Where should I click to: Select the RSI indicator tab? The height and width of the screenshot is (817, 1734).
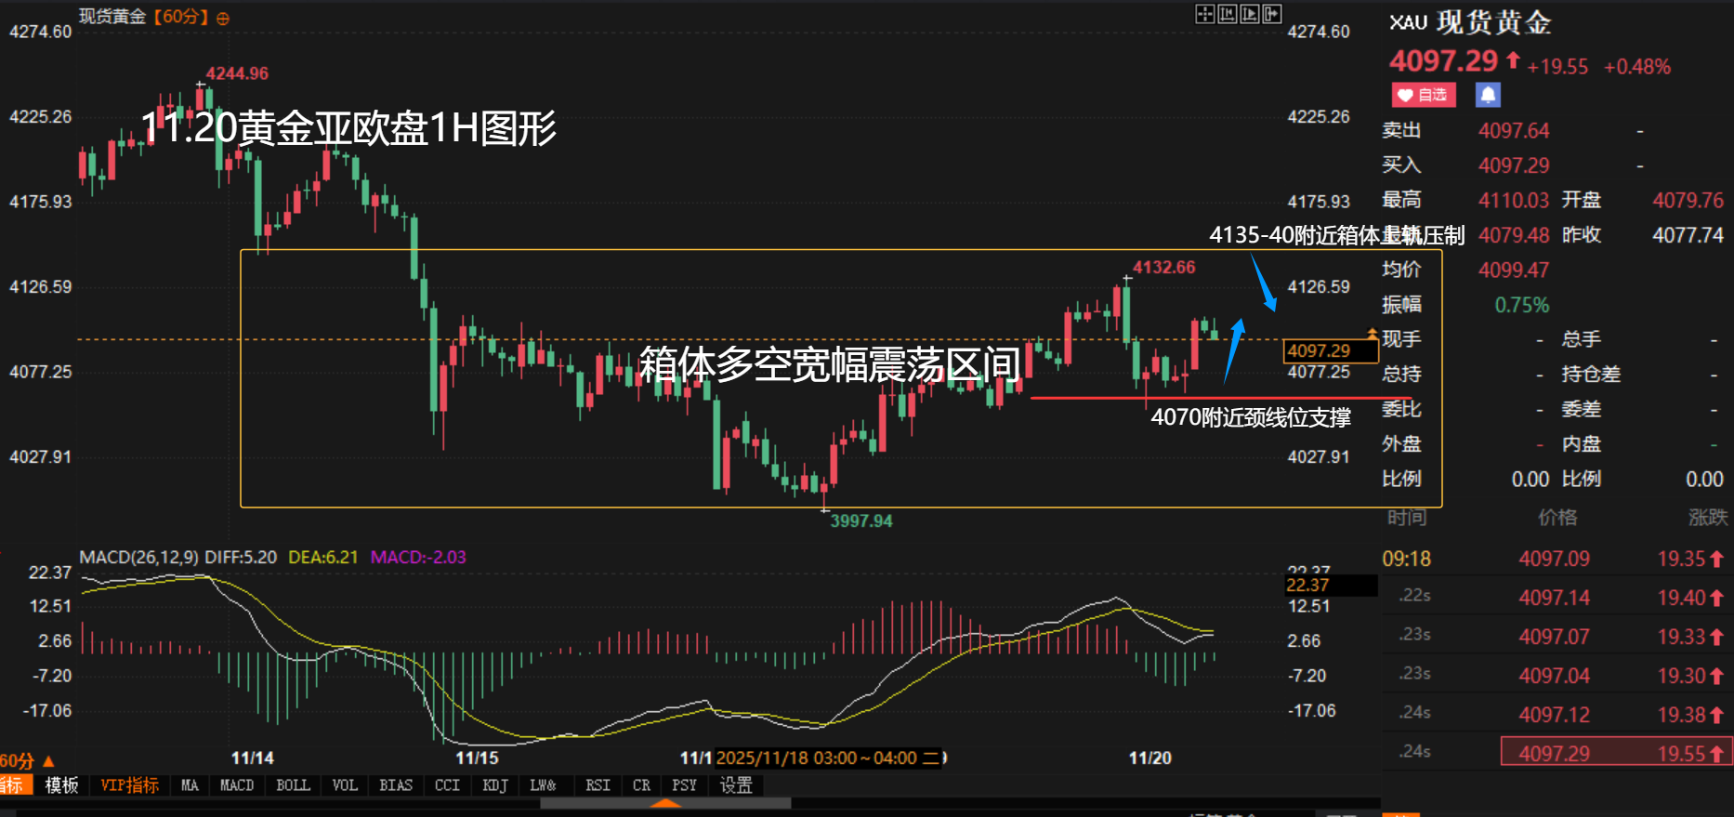point(598,785)
